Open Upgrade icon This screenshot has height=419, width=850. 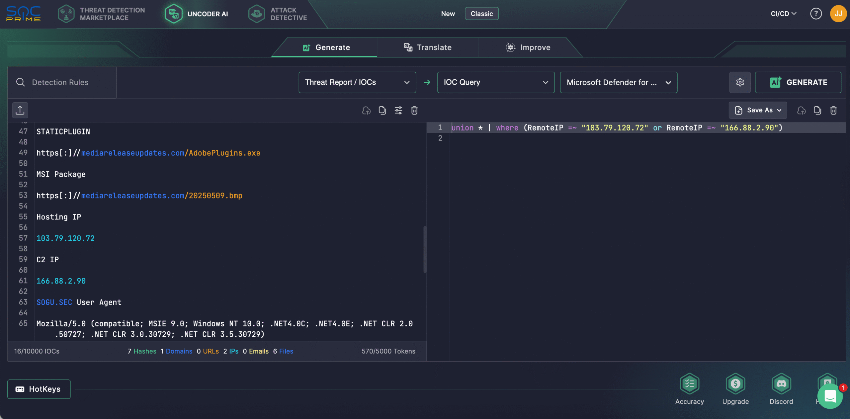(x=735, y=389)
